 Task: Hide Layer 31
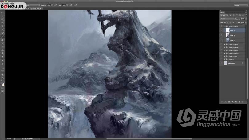coord(222,40)
